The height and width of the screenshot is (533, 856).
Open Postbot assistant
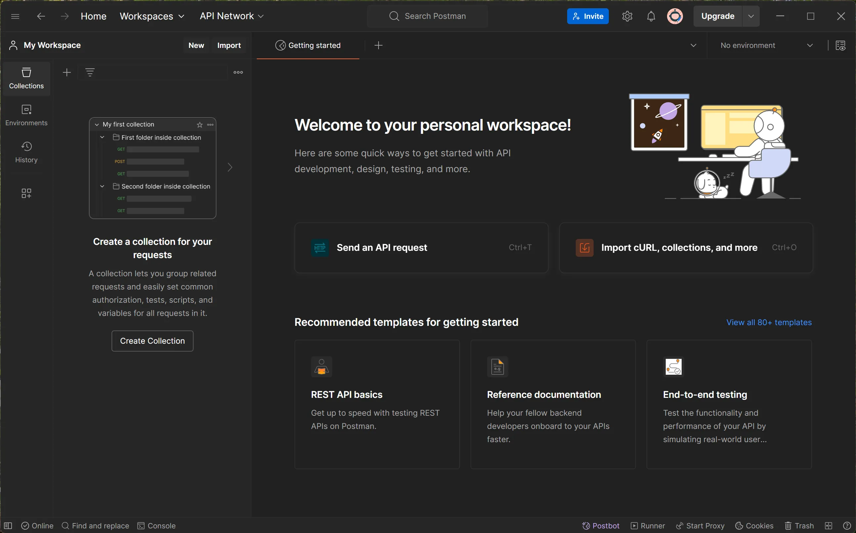coord(601,526)
